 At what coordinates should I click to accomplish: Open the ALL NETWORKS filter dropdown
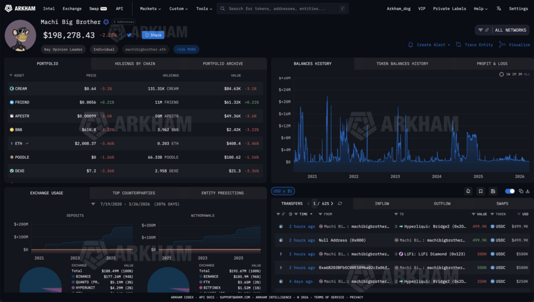(502, 30)
